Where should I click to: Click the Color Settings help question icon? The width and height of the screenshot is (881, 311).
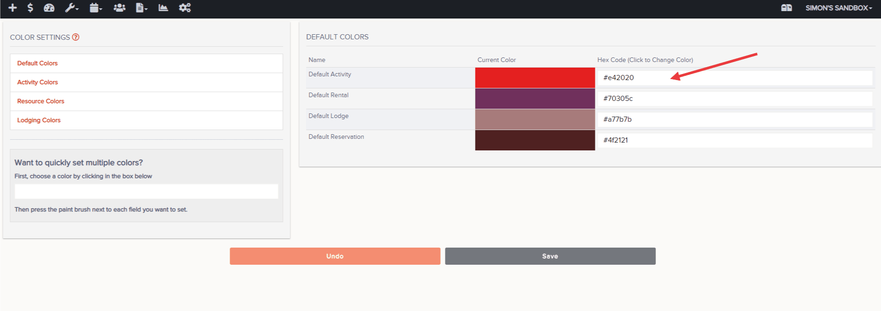[x=75, y=37]
